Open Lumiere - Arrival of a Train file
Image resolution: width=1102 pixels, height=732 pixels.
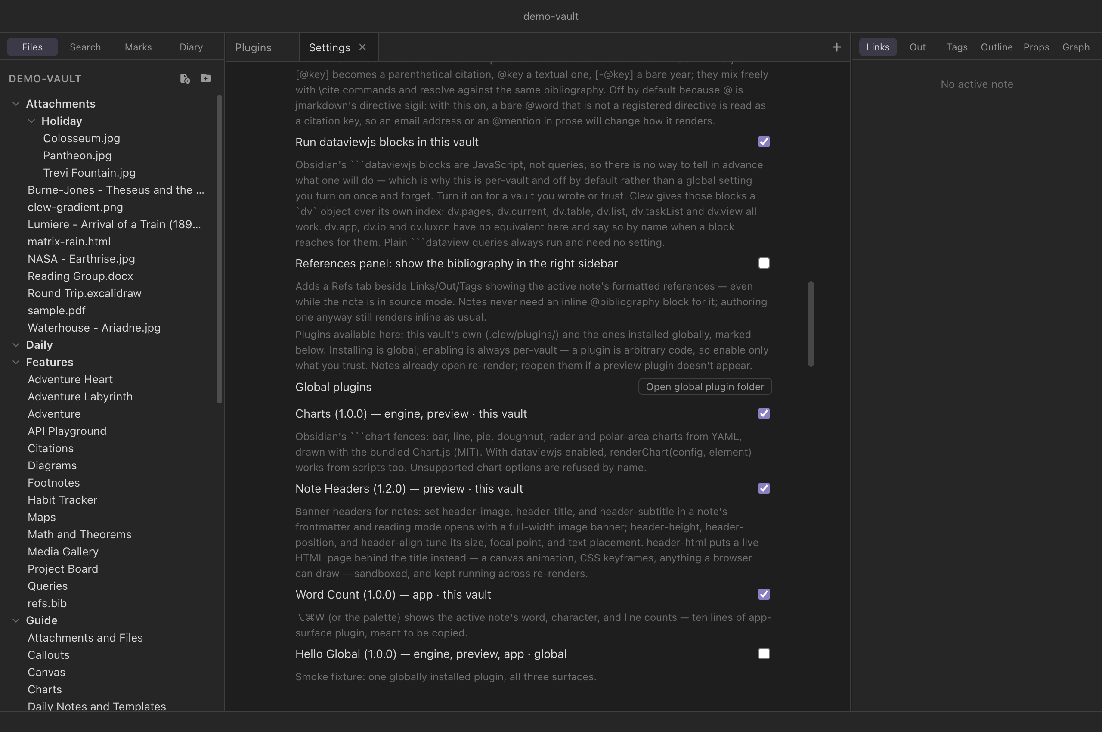pos(114,224)
